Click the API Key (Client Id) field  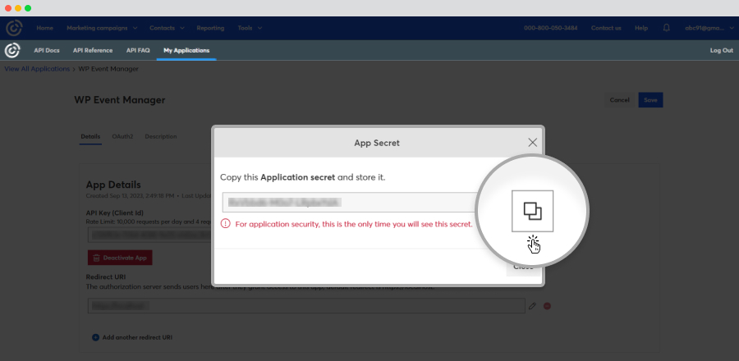149,234
